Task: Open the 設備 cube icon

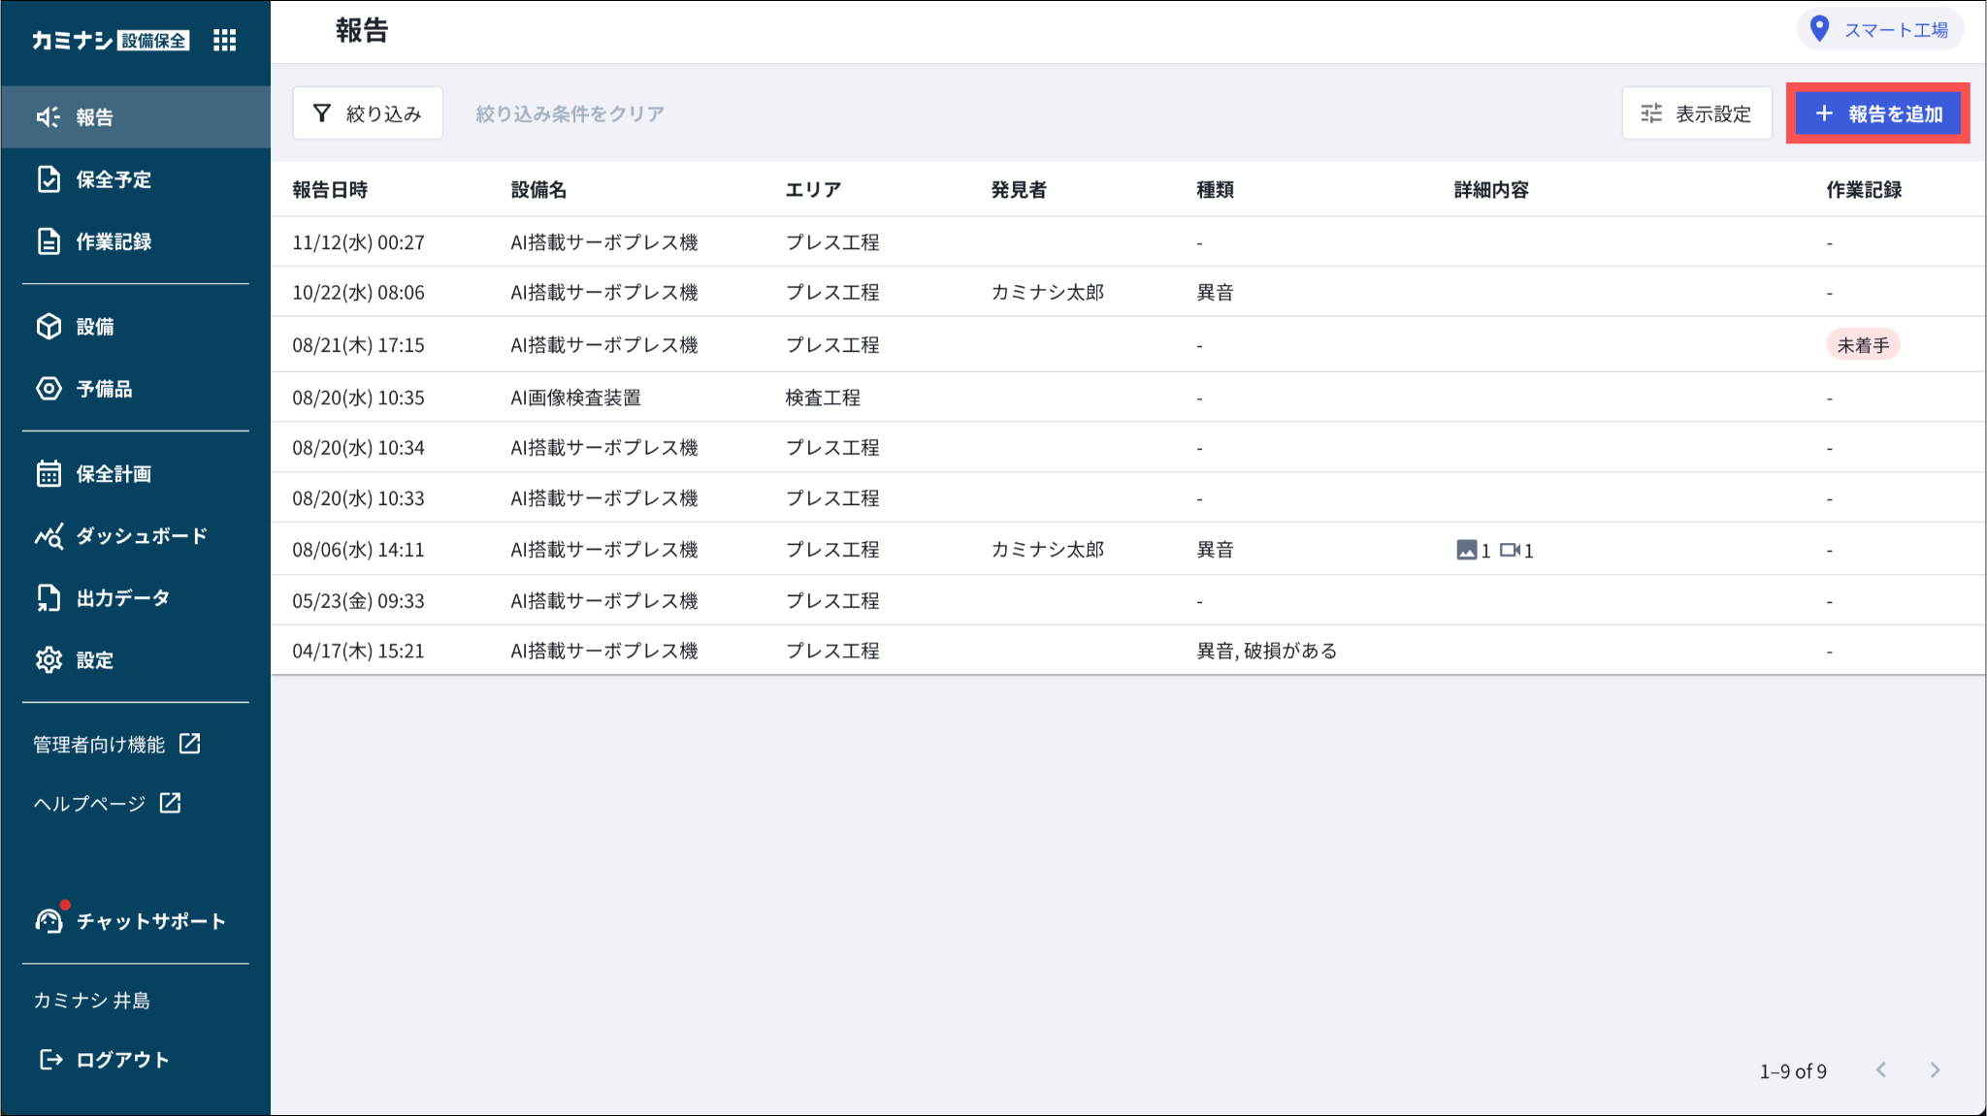Action: click(x=49, y=327)
